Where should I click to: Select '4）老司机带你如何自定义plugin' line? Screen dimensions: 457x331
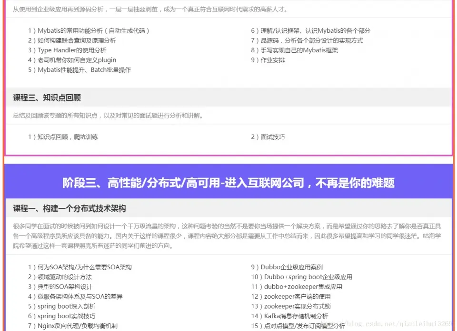72,60
